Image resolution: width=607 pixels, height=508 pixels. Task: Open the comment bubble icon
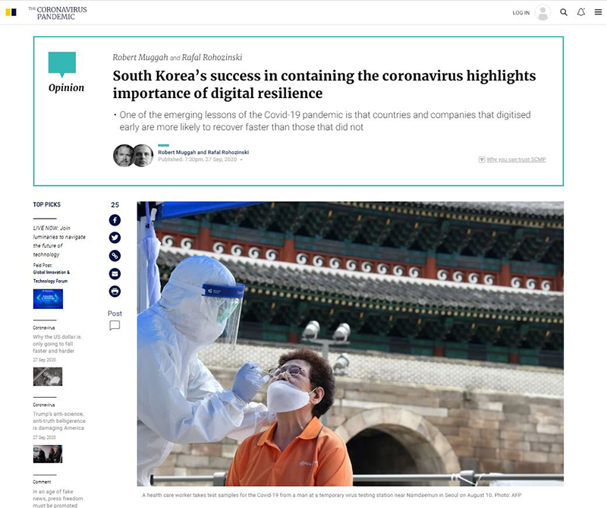pyautogui.click(x=115, y=326)
